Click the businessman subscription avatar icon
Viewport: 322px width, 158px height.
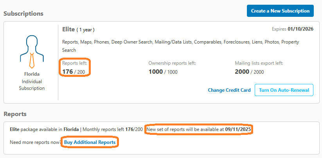32,52
